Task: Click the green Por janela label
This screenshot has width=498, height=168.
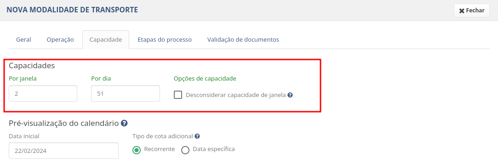Action: click(23, 79)
